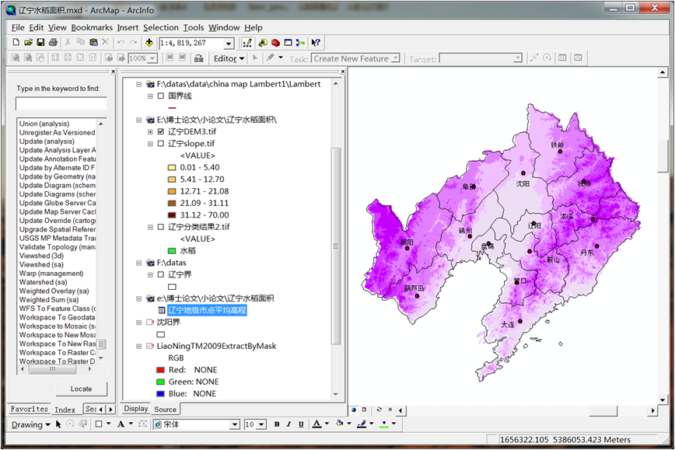Click the Bold text formatting icon
675x450 pixels.
pyautogui.click(x=277, y=424)
